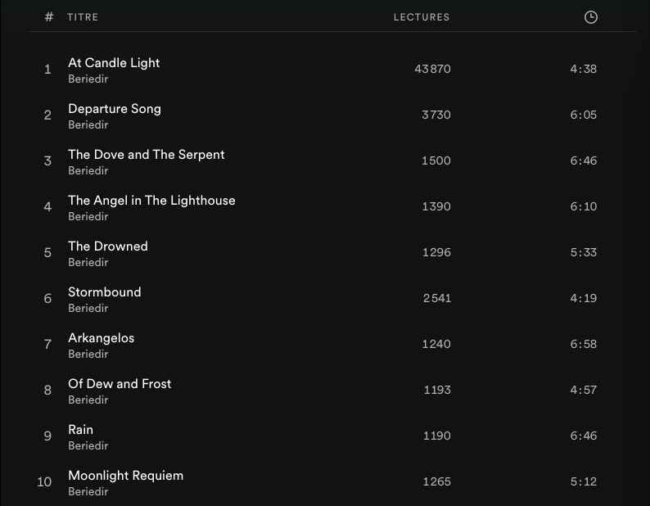This screenshot has width=650, height=506.
Task: Open Of Dew and Frost track
Action: [120, 384]
